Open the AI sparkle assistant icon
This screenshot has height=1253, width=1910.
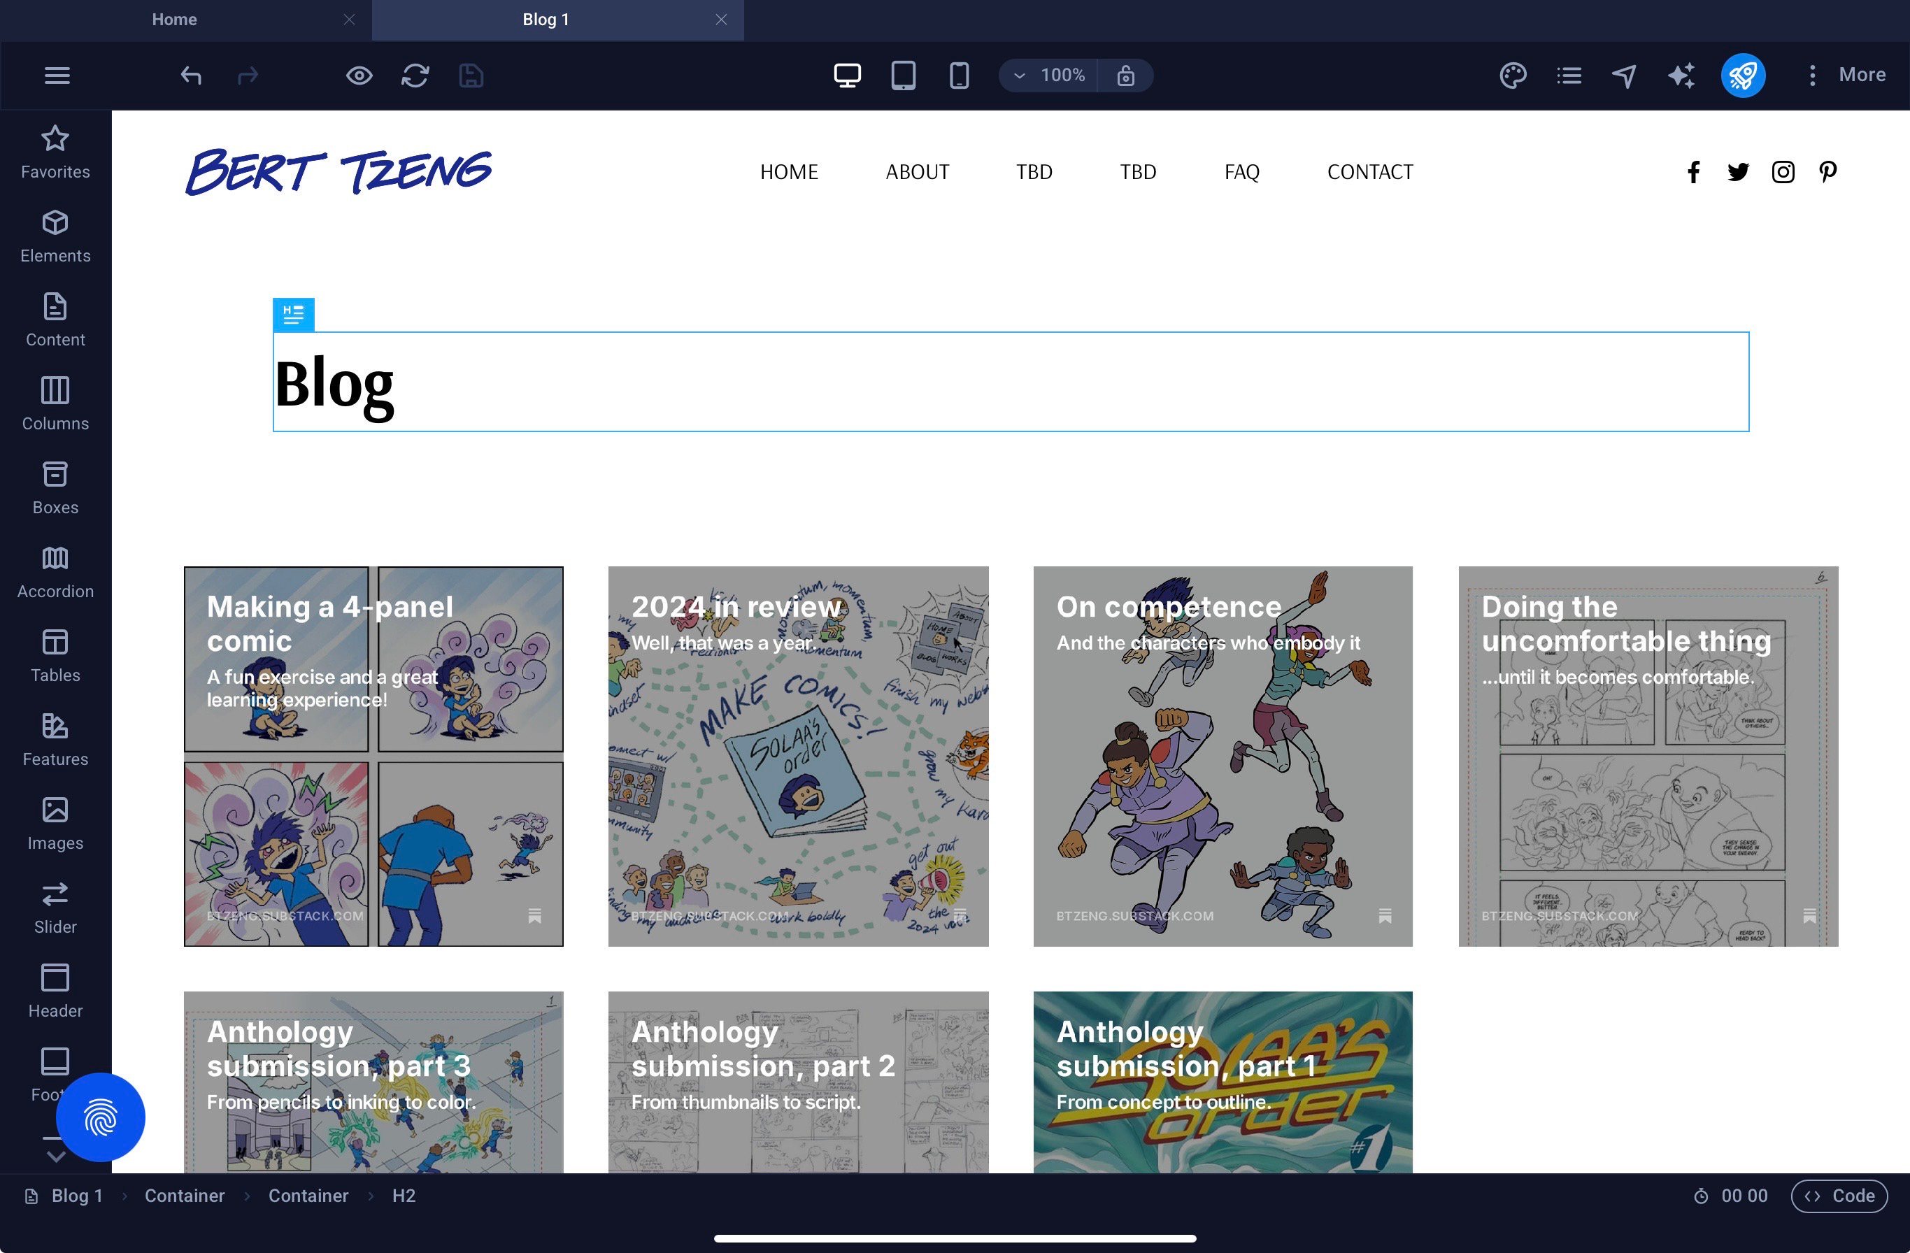(1681, 76)
